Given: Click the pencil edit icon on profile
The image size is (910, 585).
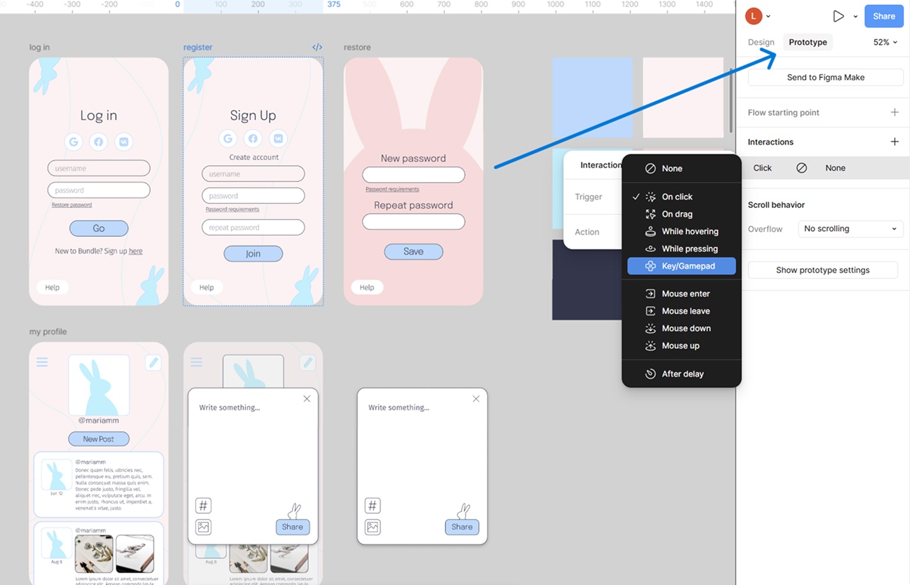Looking at the screenshot, I should coord(153,362).
